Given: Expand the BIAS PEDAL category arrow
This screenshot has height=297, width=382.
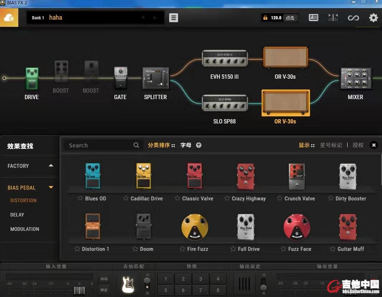Looking at the screenshot, I should tap(51, 188).
